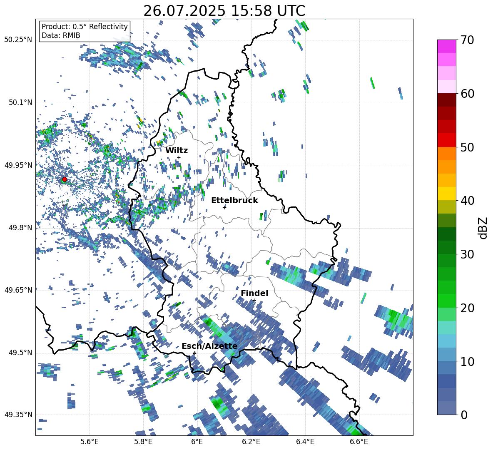The height and width of the screenshot is (450, 493).
Task: Click the colorbar value 60
Action: click(x=467, y=94)
